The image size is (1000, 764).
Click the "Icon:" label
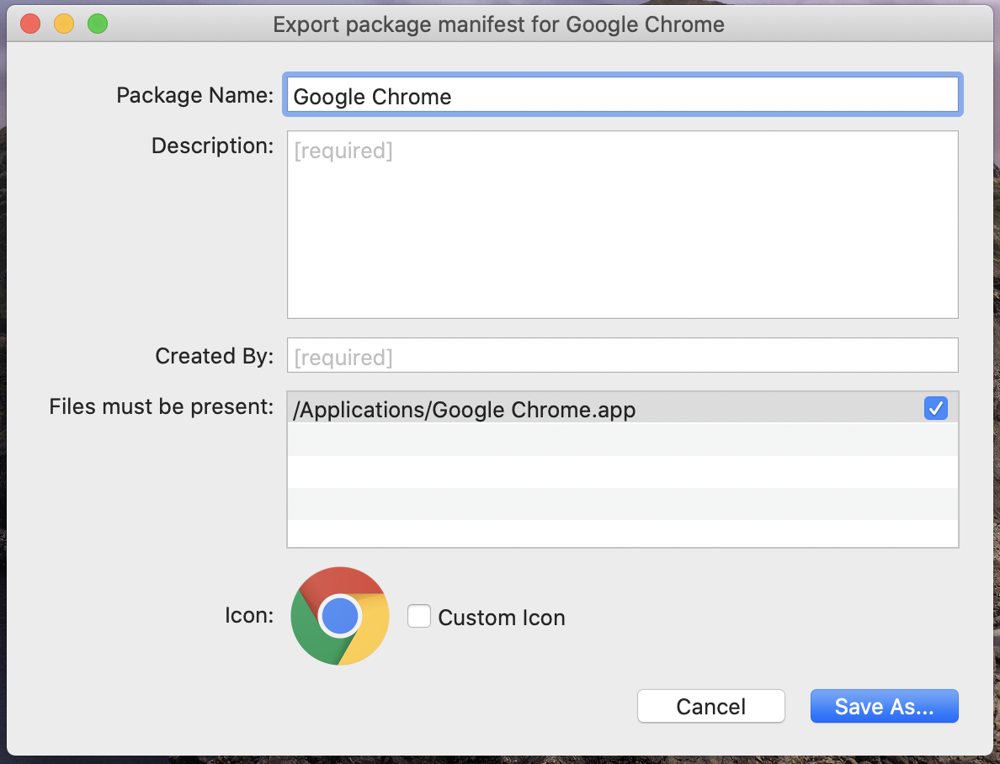click(249, 615)
